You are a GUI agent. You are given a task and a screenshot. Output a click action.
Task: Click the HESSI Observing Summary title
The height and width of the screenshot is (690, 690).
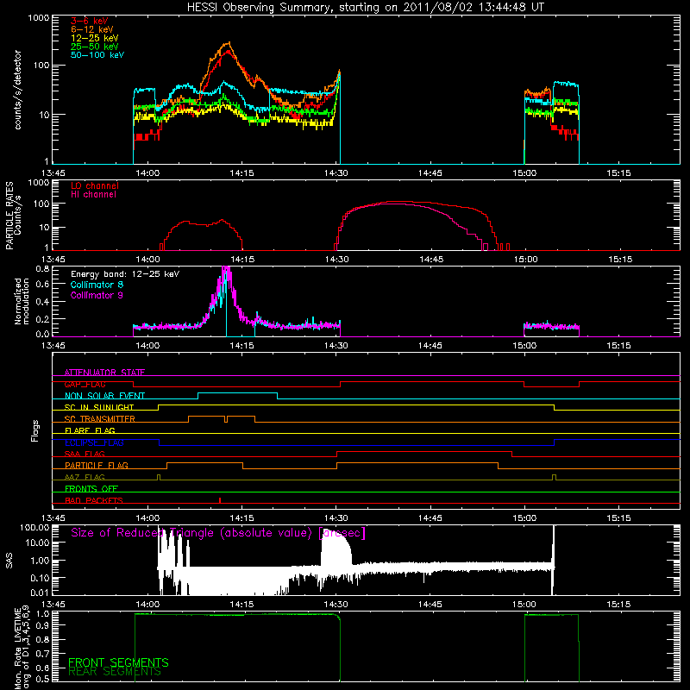(x=366, y=8)
